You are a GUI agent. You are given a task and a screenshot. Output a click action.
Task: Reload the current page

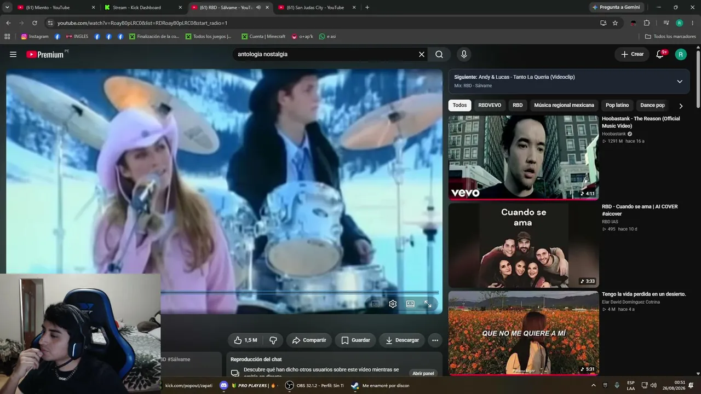coord(35,23)
